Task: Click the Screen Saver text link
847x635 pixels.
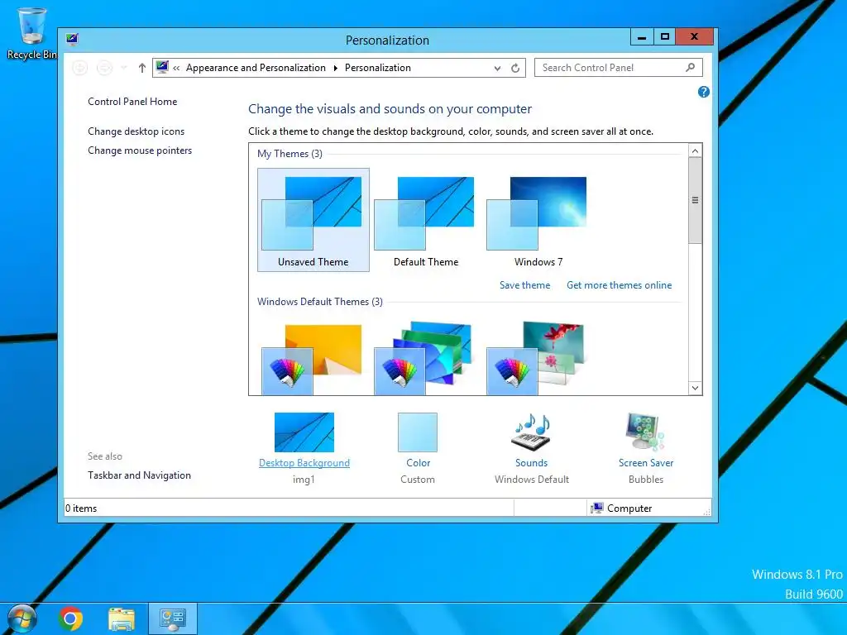Action: click(646, 463)
